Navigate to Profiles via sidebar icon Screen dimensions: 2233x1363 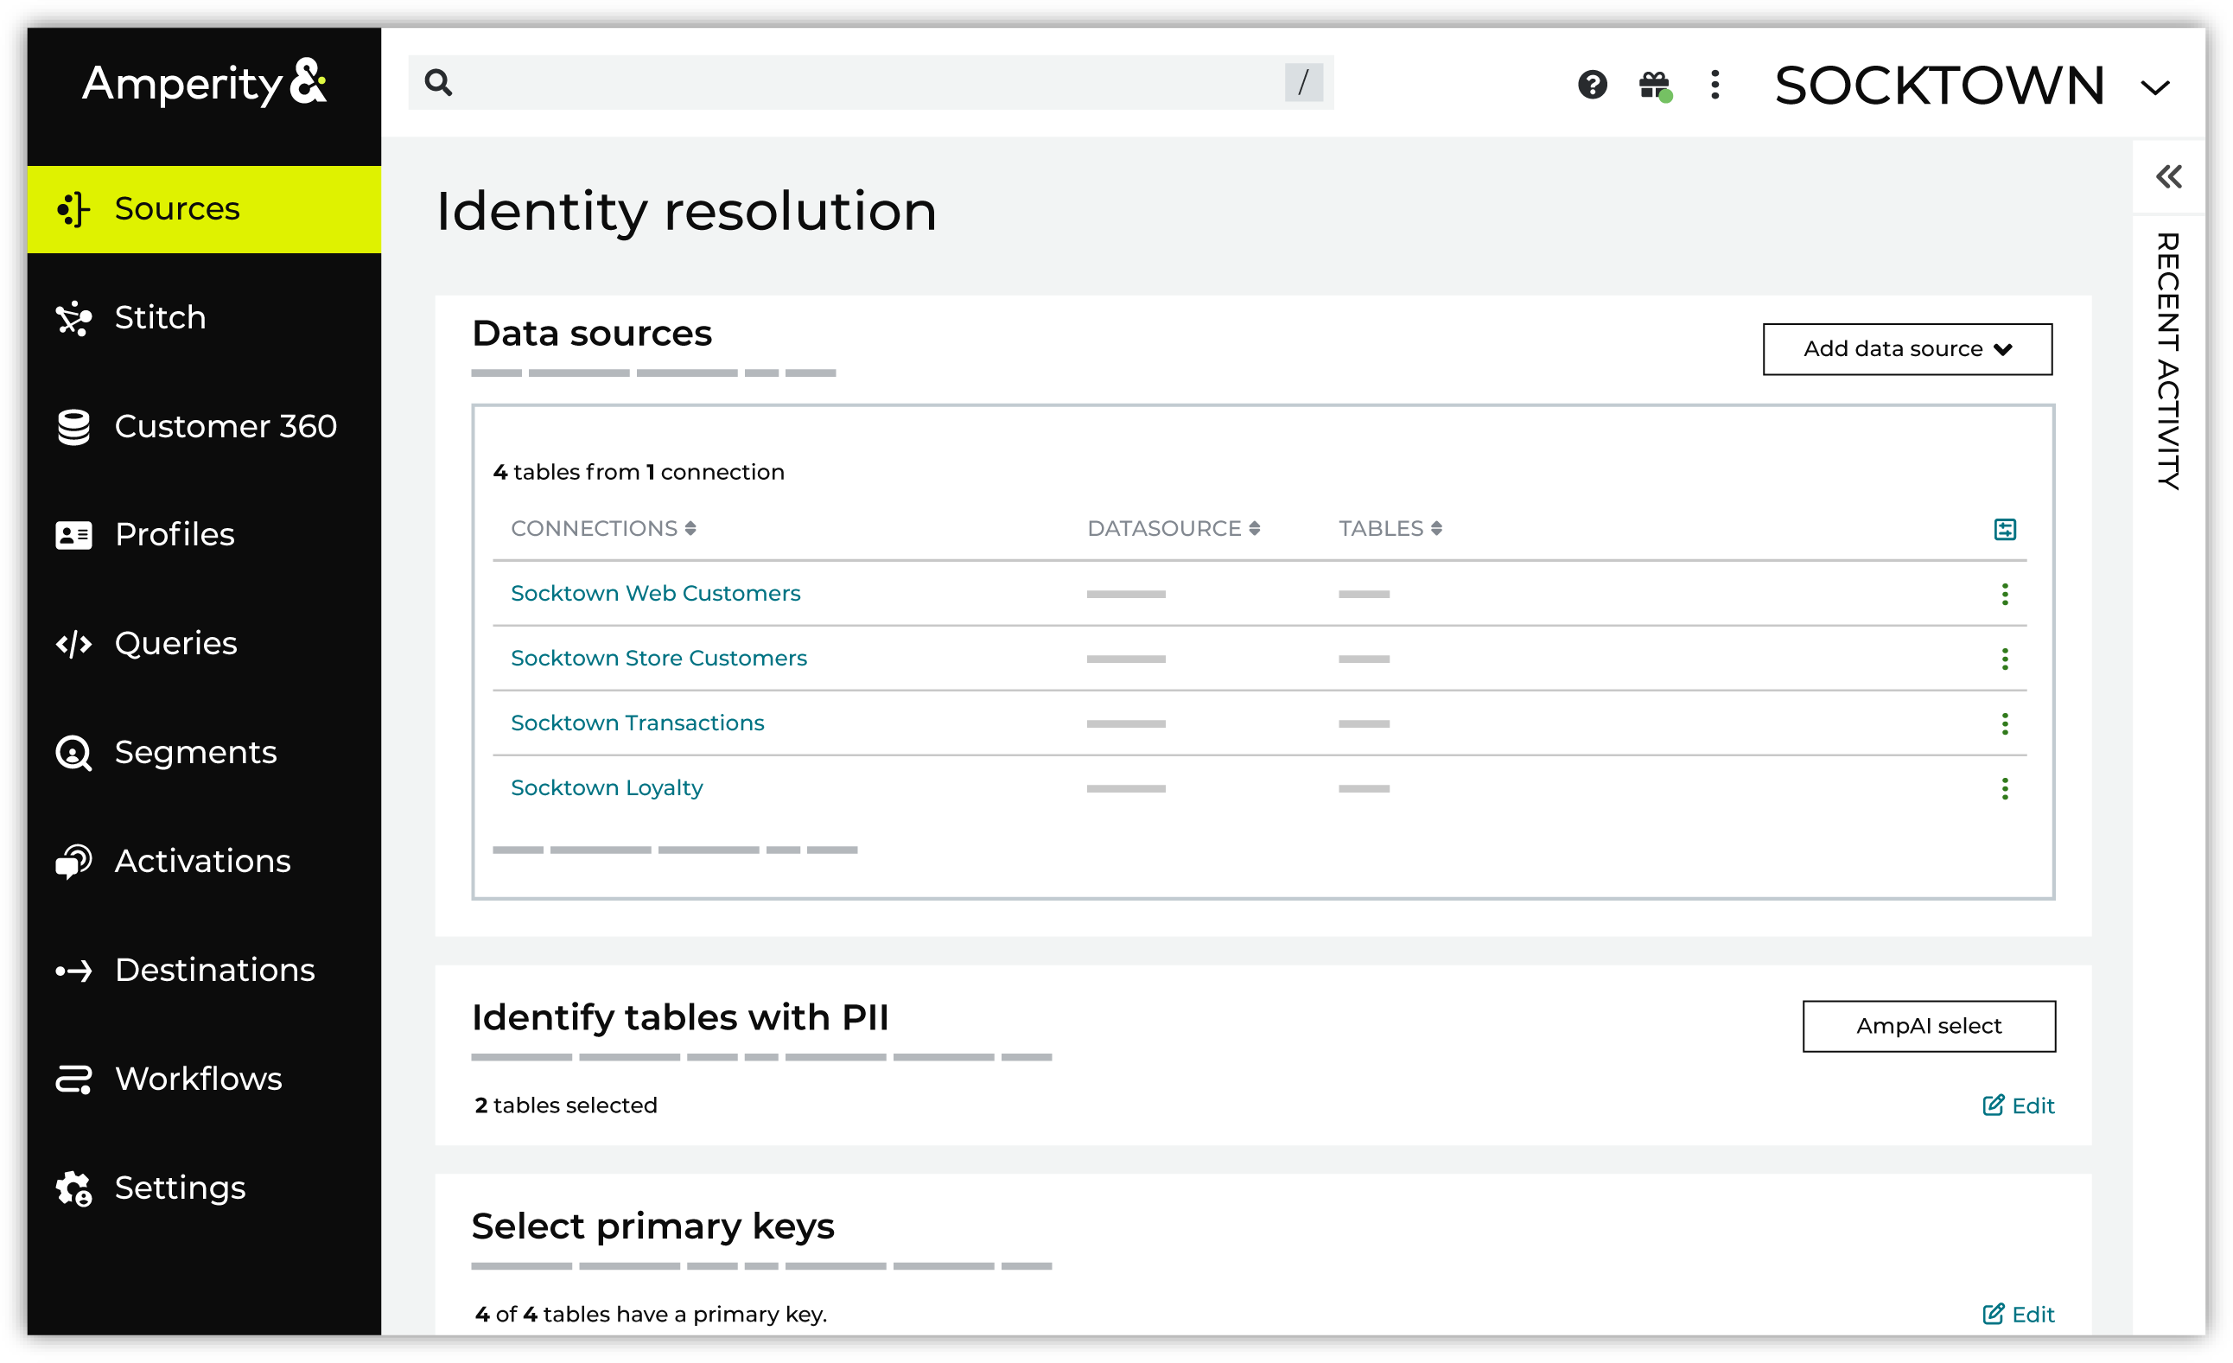coord(174,534)
